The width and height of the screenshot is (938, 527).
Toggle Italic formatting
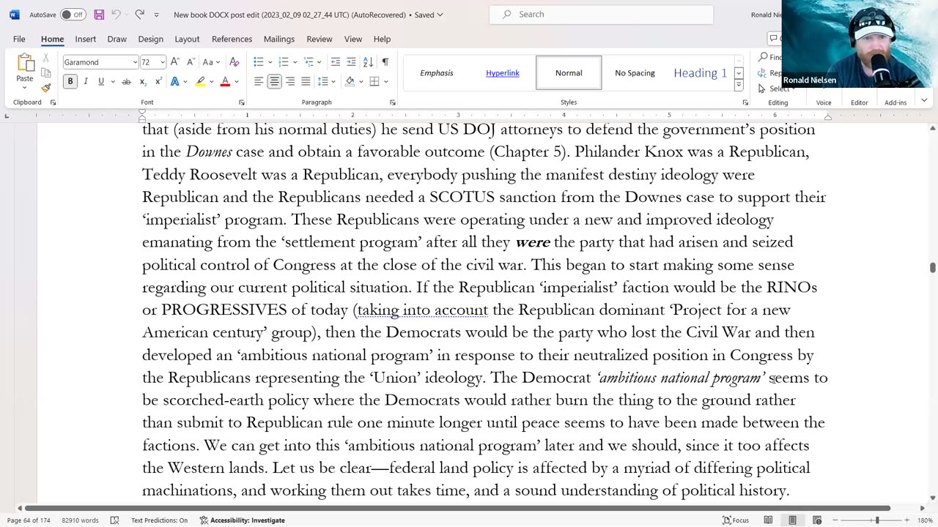pyautogui.click(x=86, y=81)
